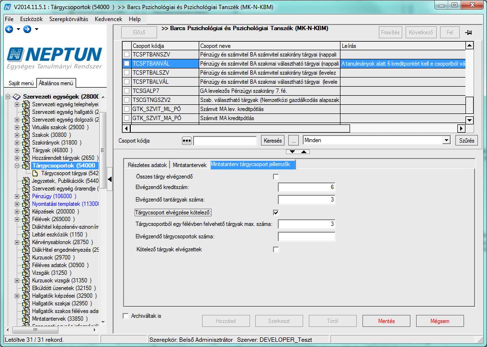This screenshot has height=347, width=487.
Task: Open the Szerepkörváltás menu
Action: pos(68,19)
